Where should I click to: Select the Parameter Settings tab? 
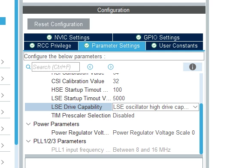112,46
